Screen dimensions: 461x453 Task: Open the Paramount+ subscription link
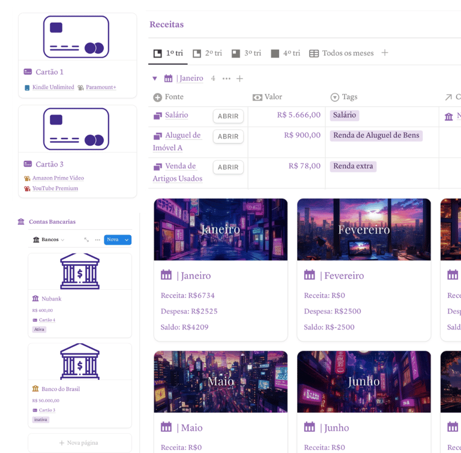point(101,87)
